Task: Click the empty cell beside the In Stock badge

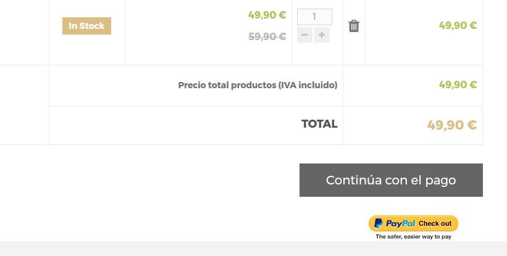Action: [x=24, y=32]
